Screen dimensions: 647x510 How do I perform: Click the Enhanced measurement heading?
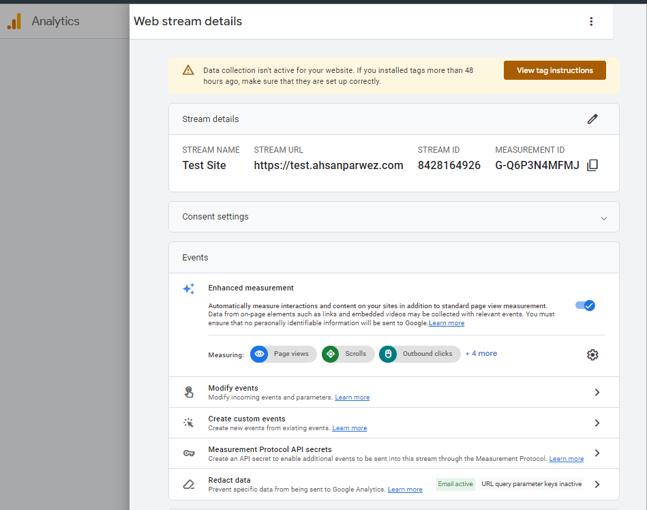tap(251, 288)
